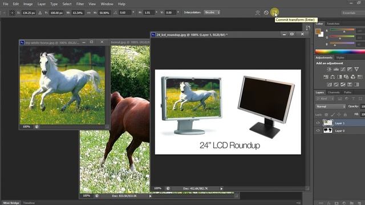Open the collapsed panel icon beside the document
Viewport: 365px width, 205px height.
[x=308, y=28]
